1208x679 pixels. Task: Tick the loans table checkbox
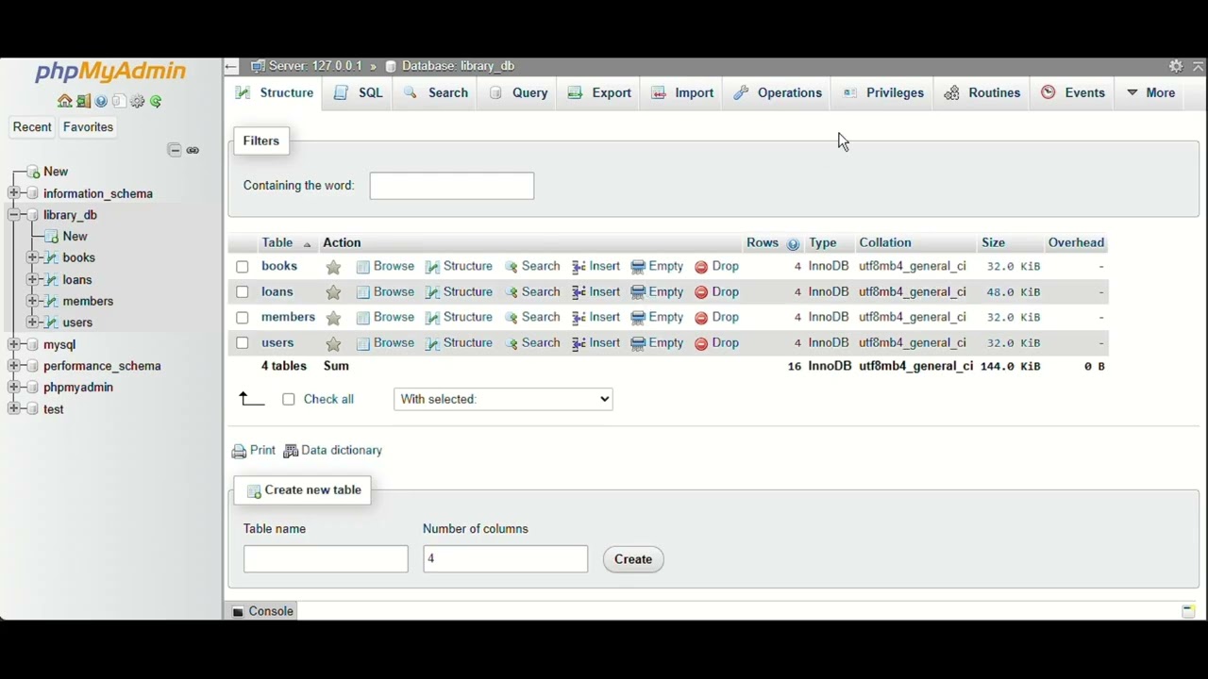tap(243, 292)
